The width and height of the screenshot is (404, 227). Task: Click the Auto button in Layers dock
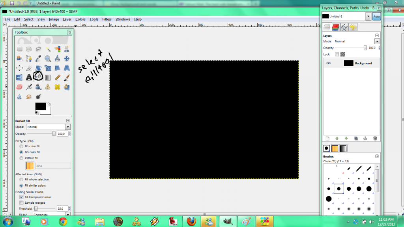pos(376,16)
